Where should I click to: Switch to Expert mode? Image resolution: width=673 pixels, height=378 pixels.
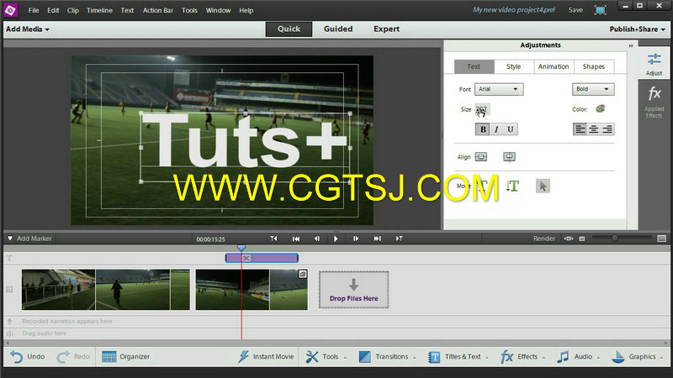click(386, 29)
